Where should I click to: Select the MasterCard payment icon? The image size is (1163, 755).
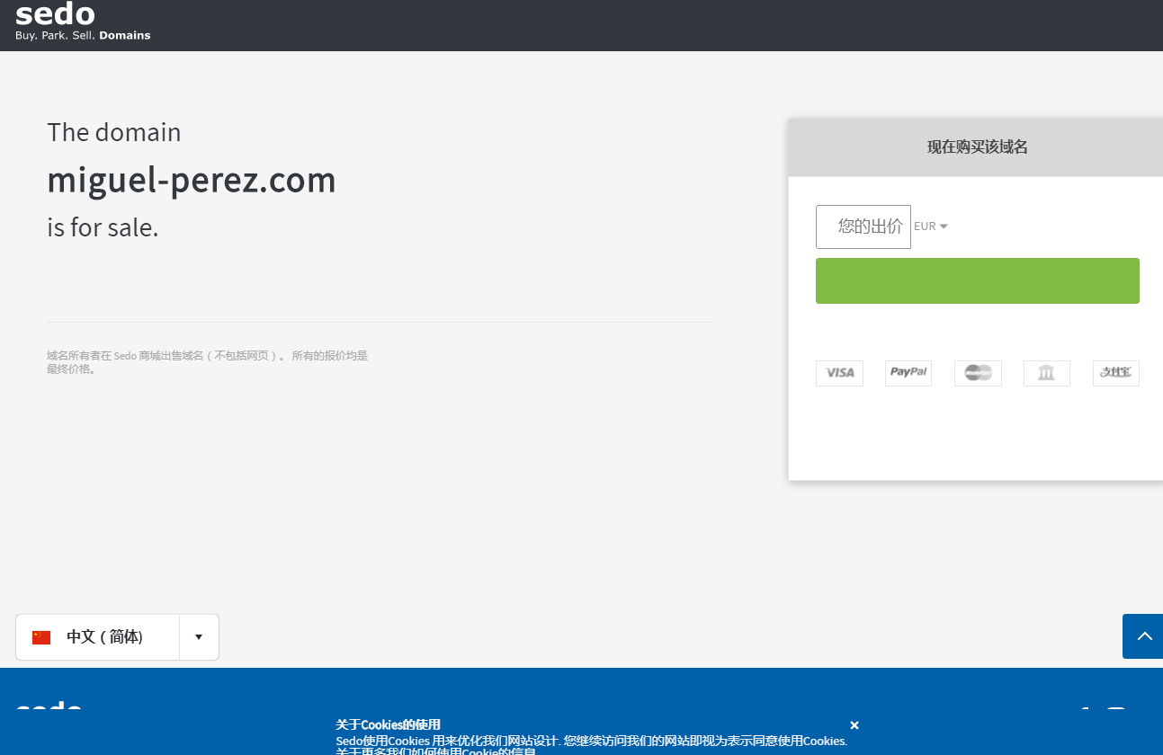(x=978, y=373)
